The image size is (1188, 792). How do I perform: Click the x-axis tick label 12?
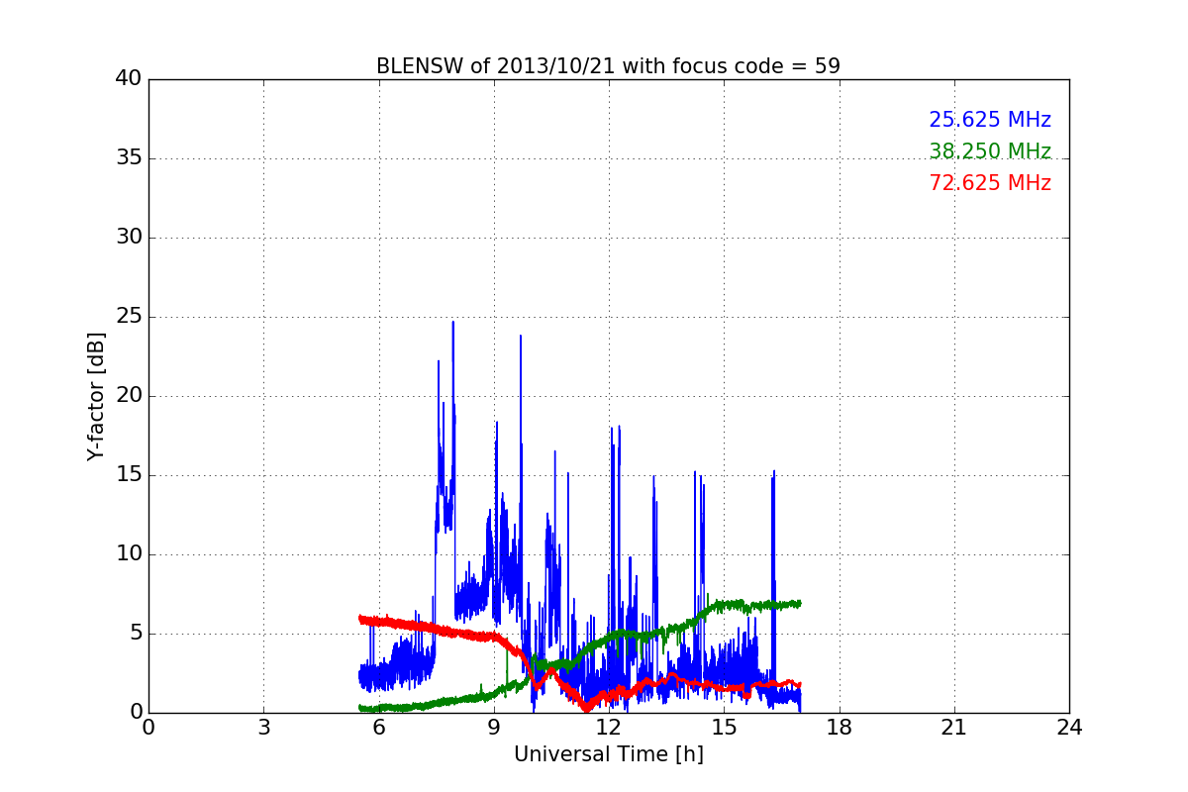[x=609, y=728]
